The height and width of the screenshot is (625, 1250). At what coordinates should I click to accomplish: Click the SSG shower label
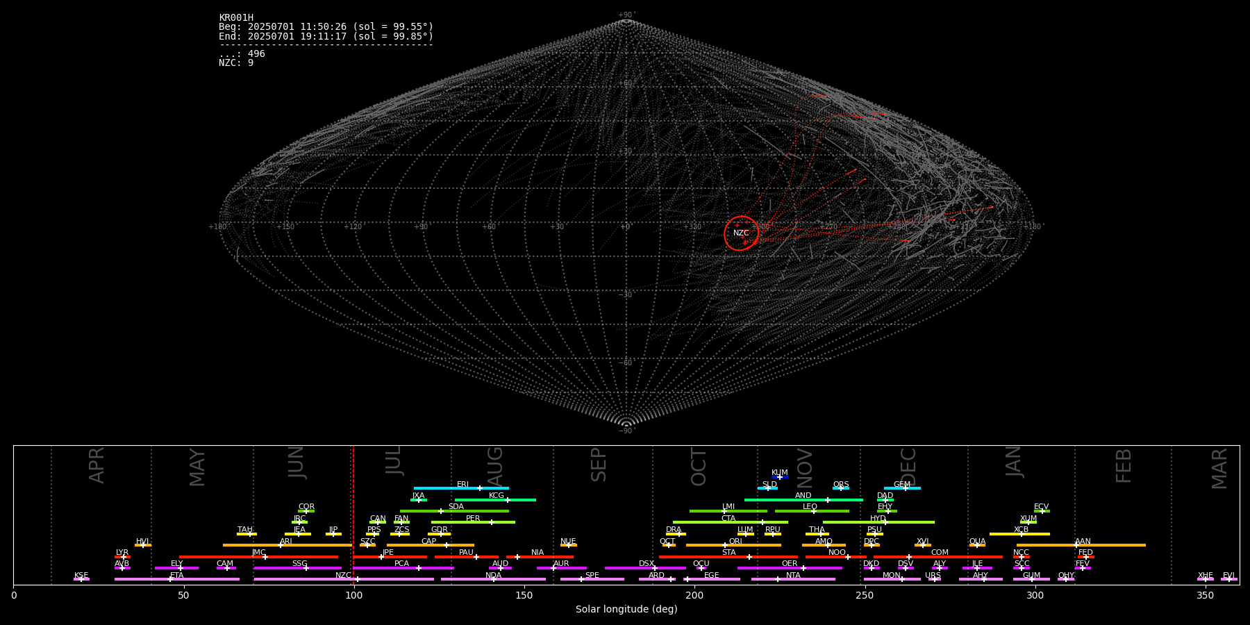click(299, 564)
